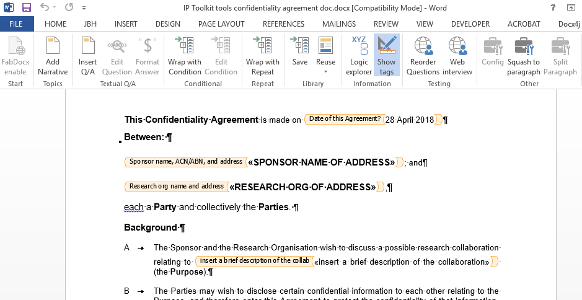
Task: Switch to the JBH tab
Action: 90,24
